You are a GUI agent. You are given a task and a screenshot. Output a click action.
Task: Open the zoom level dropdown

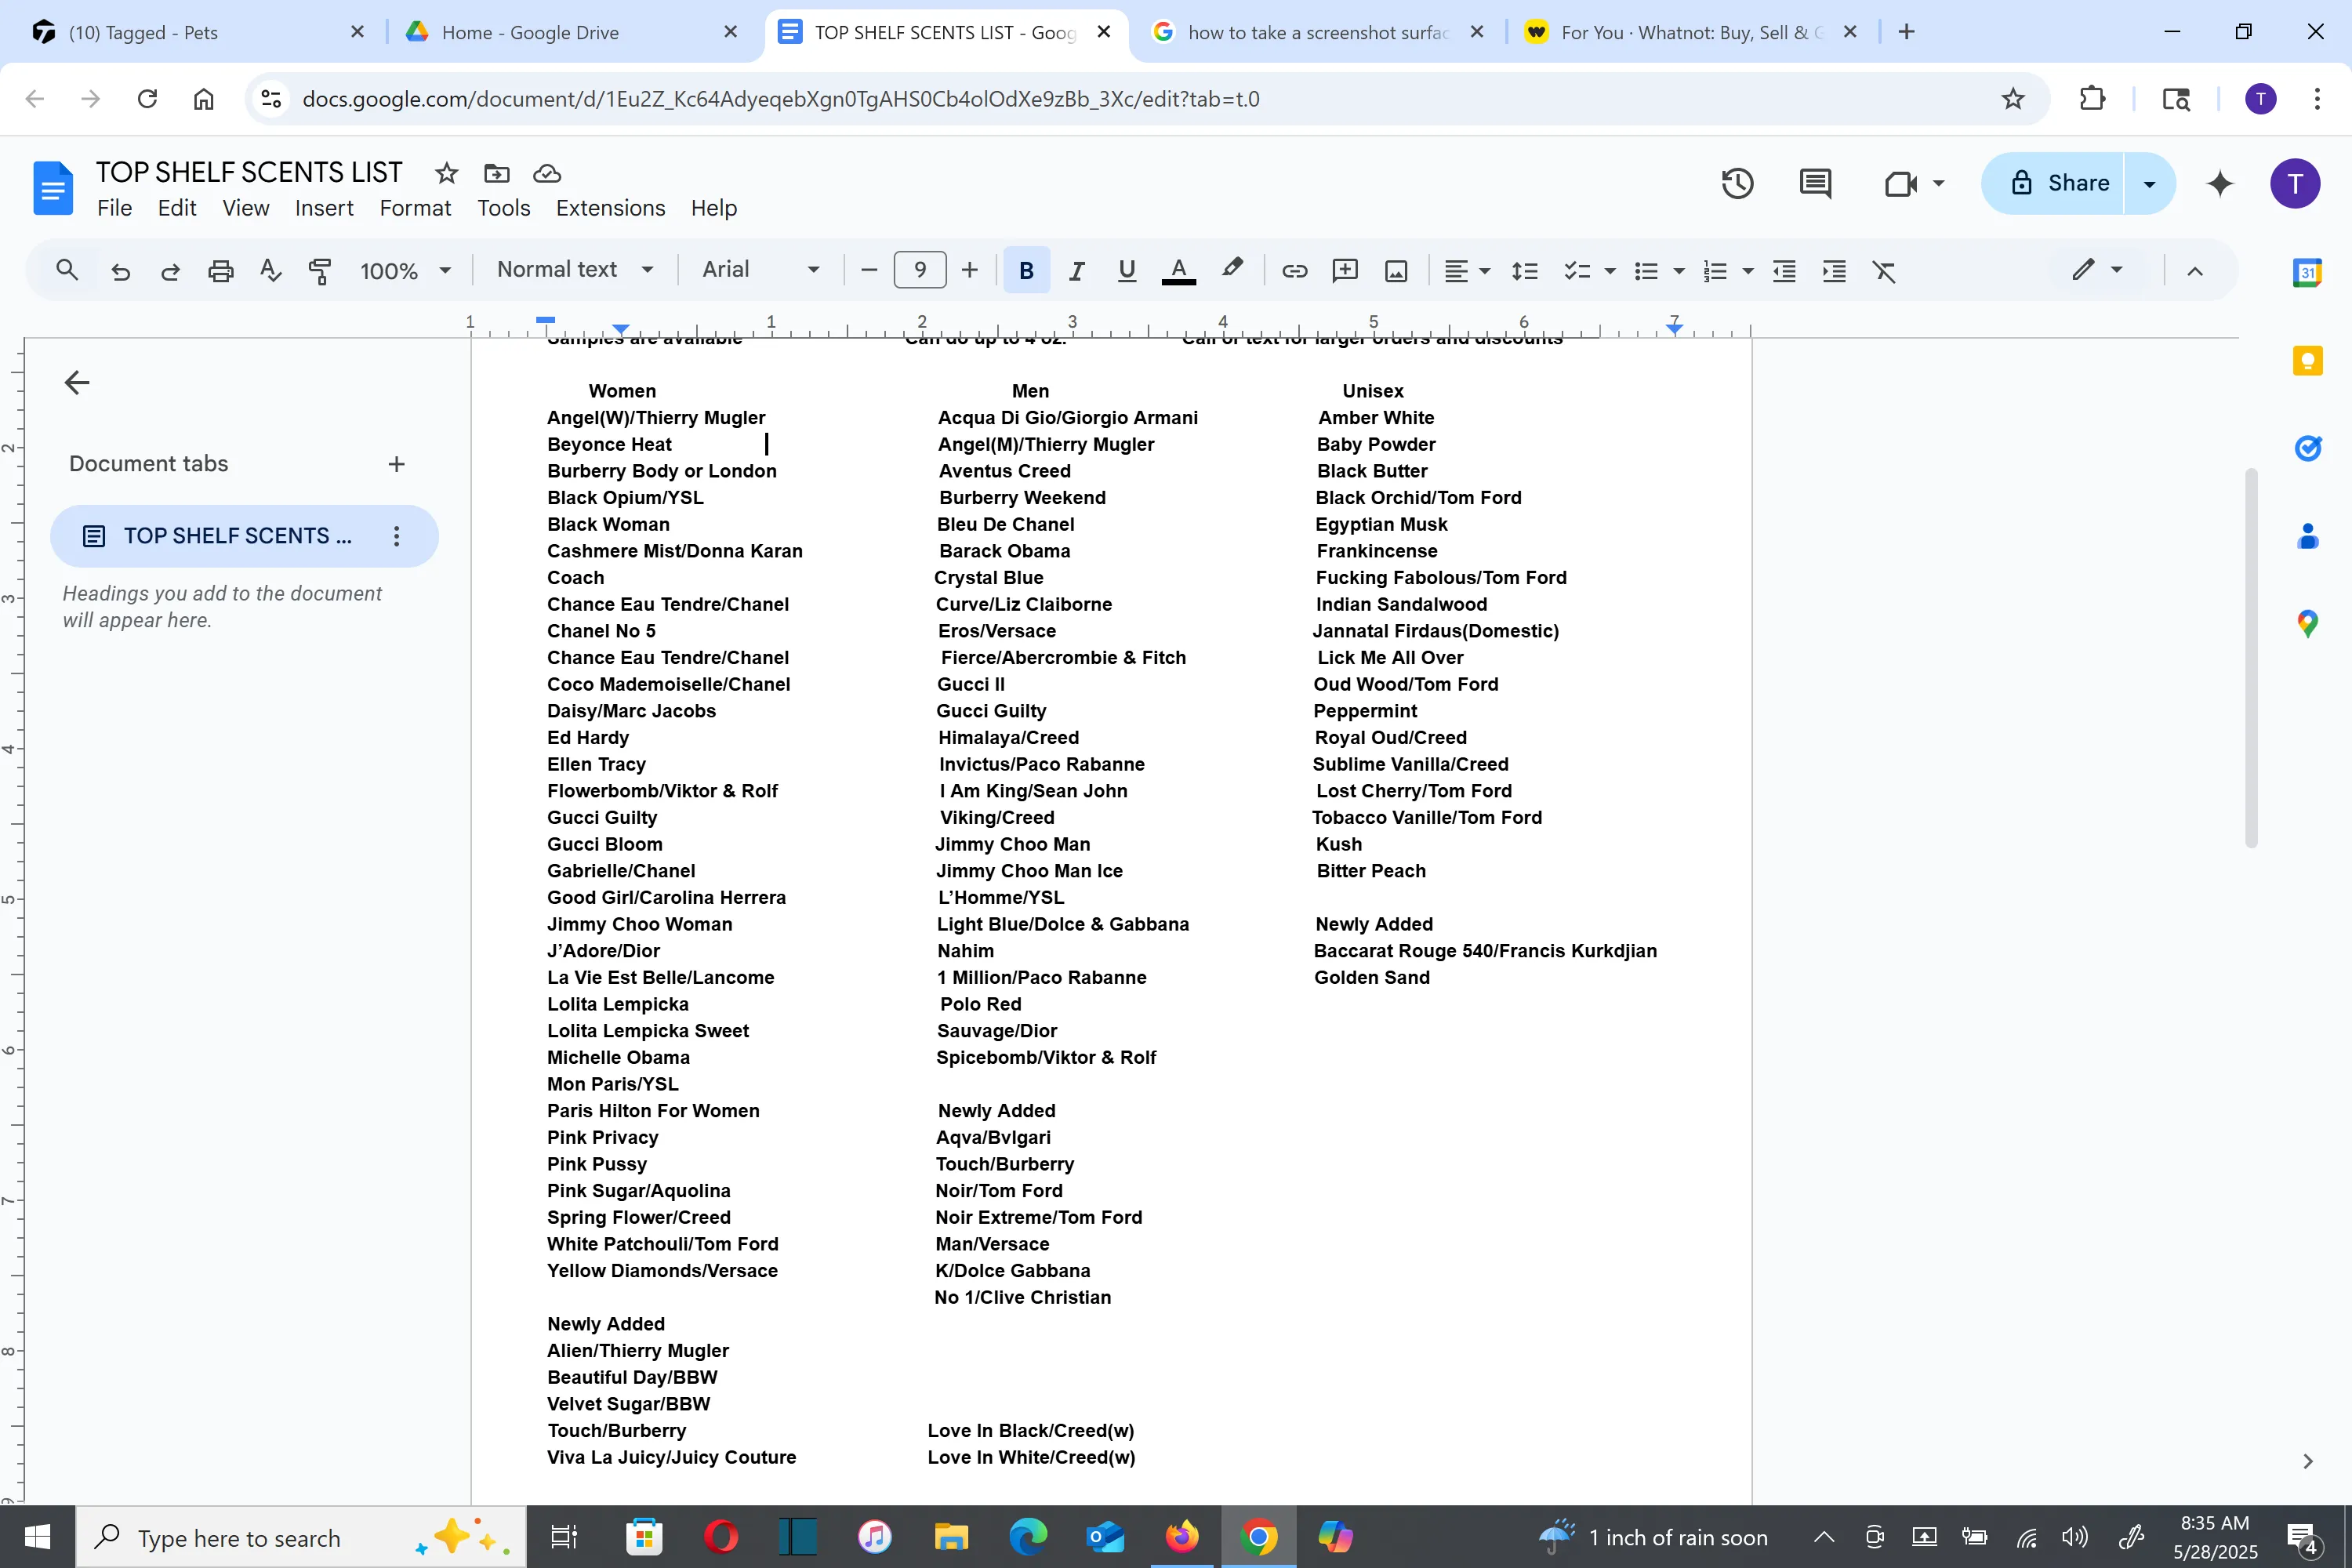405,271
